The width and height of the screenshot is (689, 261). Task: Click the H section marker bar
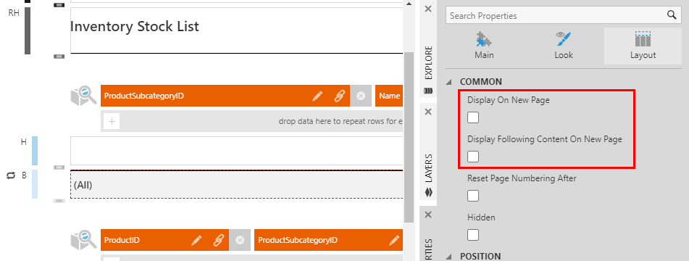pyautogui.click(x=35, y=151)
